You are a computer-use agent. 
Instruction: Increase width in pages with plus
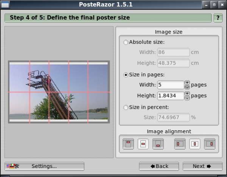click(187, 82)
